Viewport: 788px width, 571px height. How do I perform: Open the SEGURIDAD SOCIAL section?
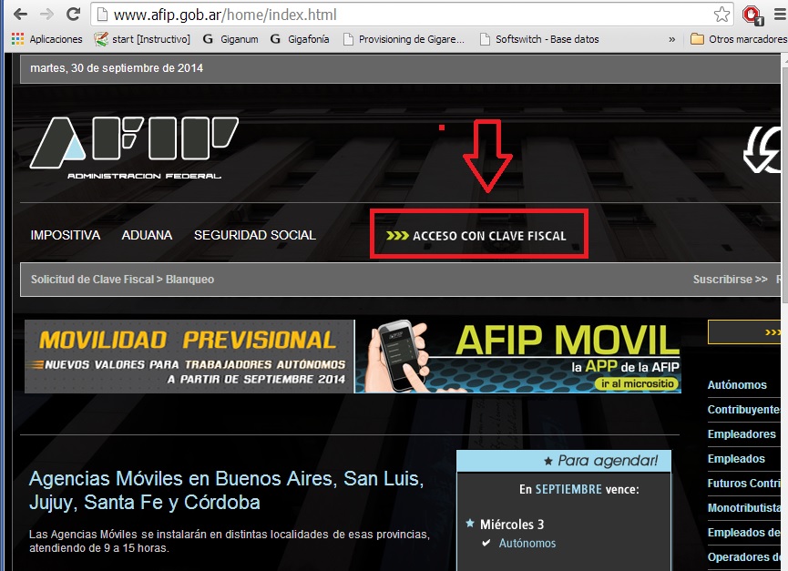255,235
